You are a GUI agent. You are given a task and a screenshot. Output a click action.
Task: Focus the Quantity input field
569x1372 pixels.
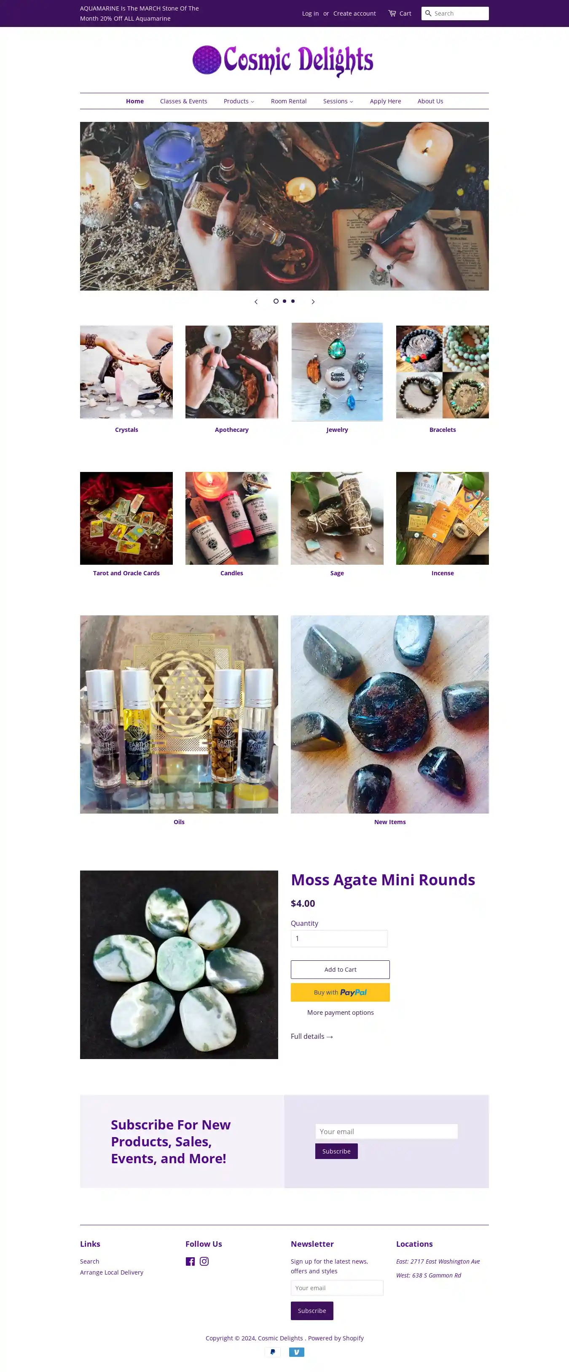(x=339, y=938)
